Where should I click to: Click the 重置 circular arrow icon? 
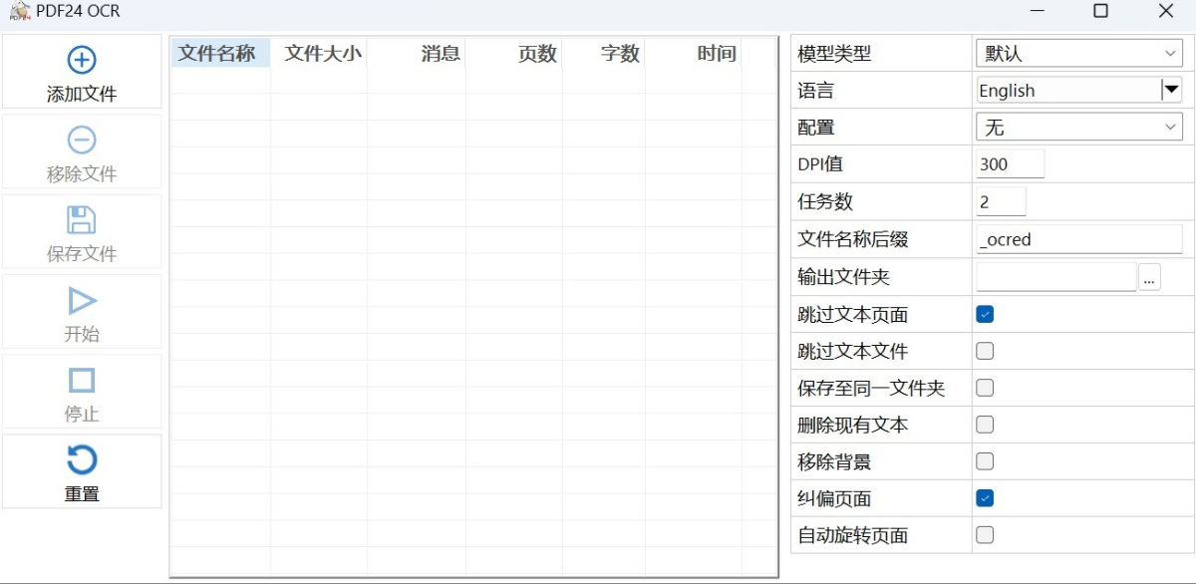tap(81, 460)
